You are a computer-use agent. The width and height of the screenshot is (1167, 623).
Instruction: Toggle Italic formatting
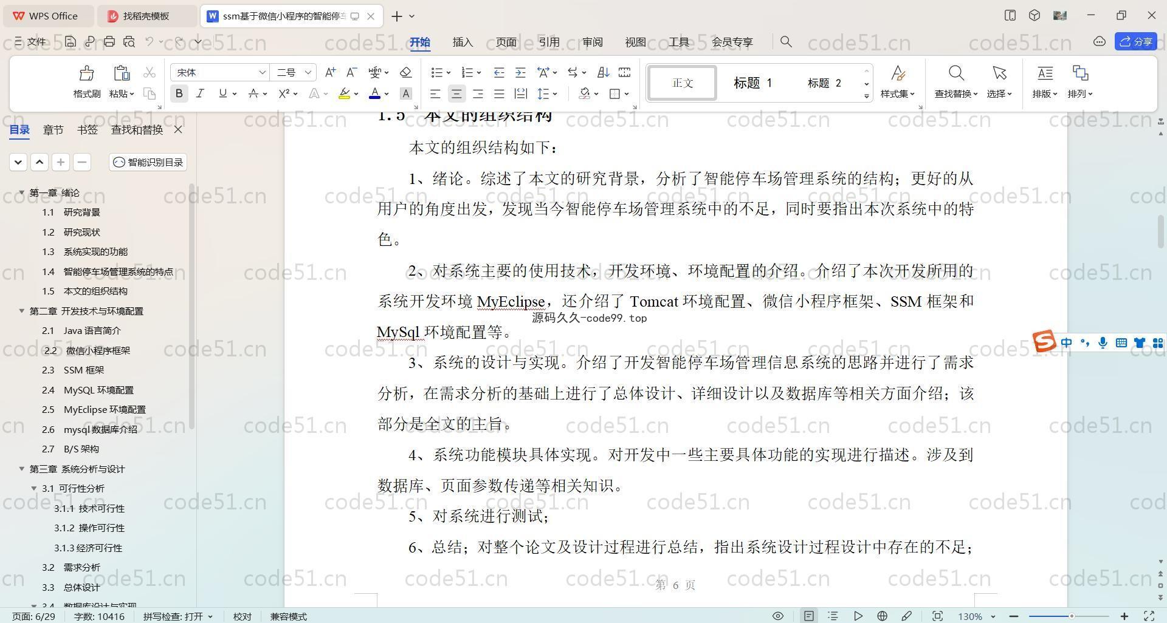coord(200,94)
